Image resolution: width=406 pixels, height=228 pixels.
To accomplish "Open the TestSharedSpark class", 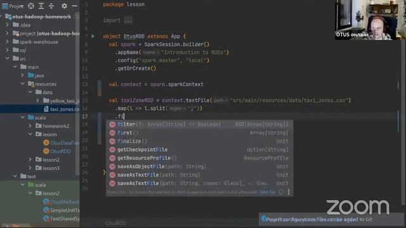I will tap(62, 218).
